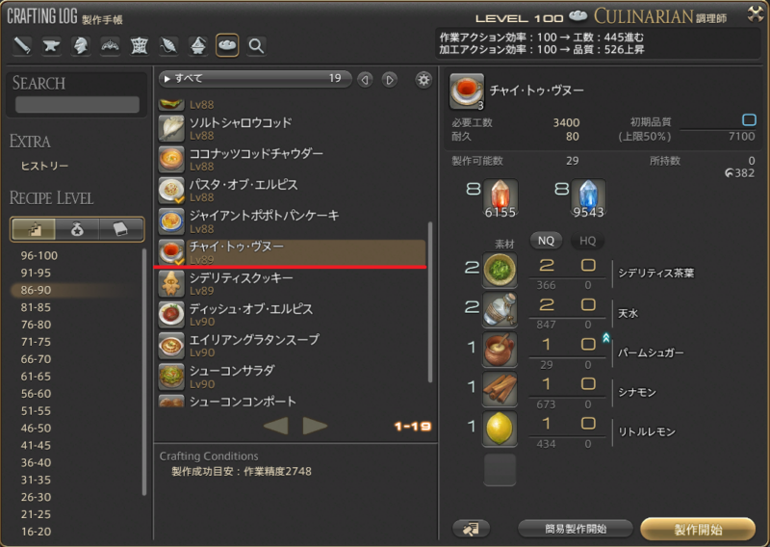Screen dimensions: 770x547
Task: Click the previous page triangle arrow
Action: (x=276, y=426)
